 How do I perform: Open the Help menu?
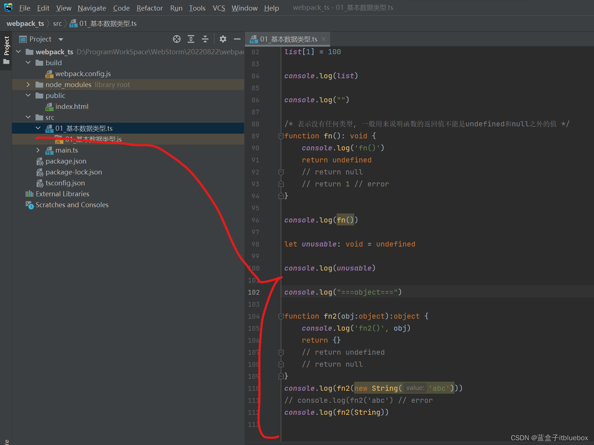click(x=271, y=8)
